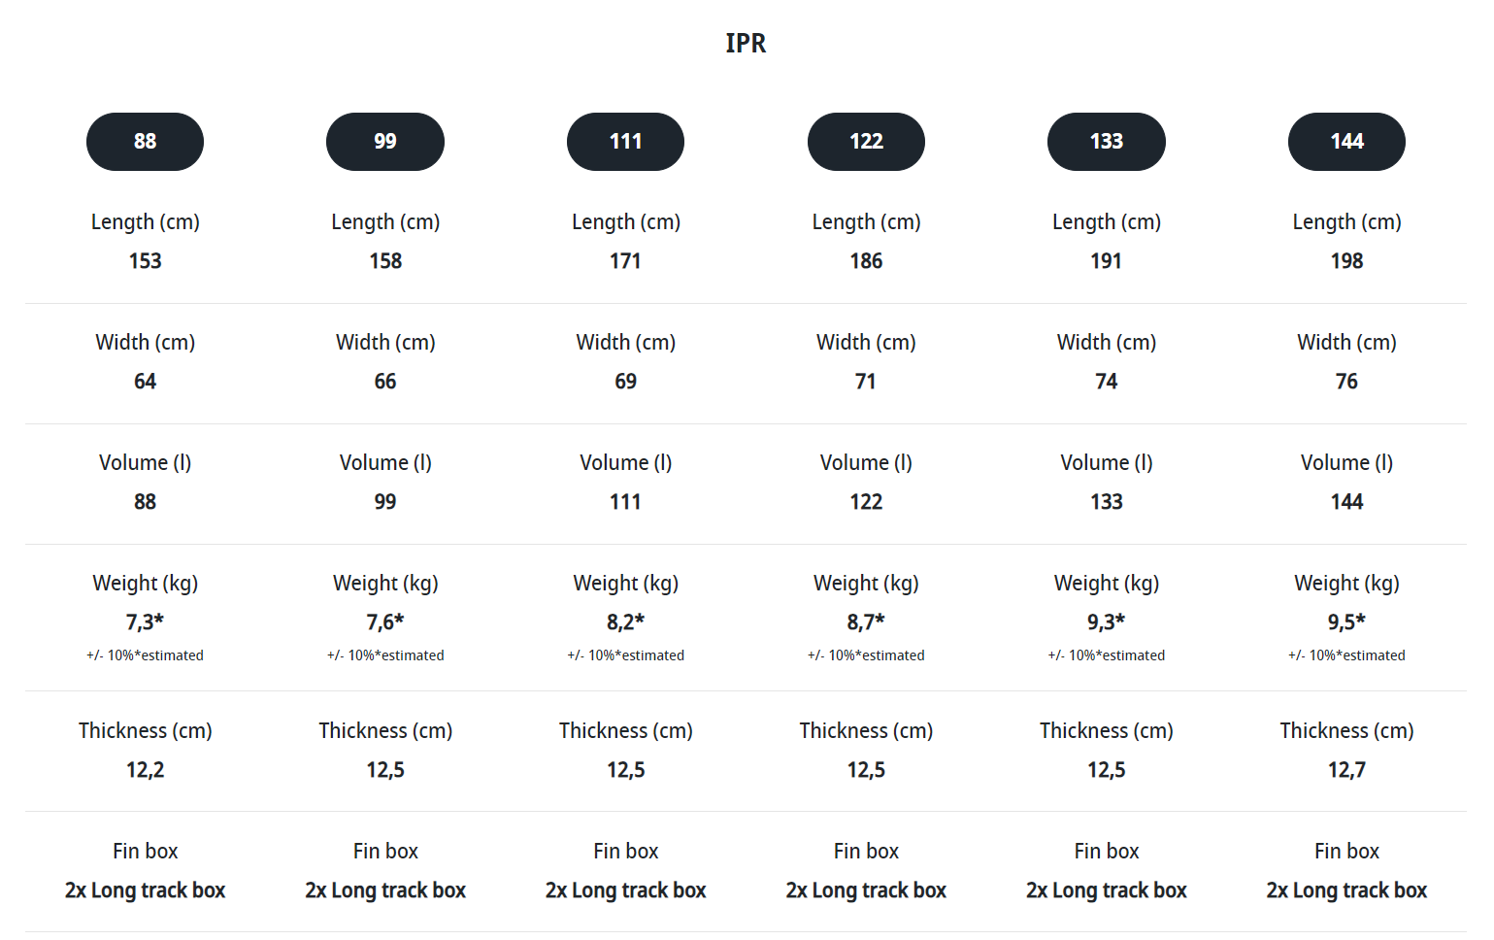Click the thickness value 12,2
Screen dimensions: 1494x940
point(145,770)
